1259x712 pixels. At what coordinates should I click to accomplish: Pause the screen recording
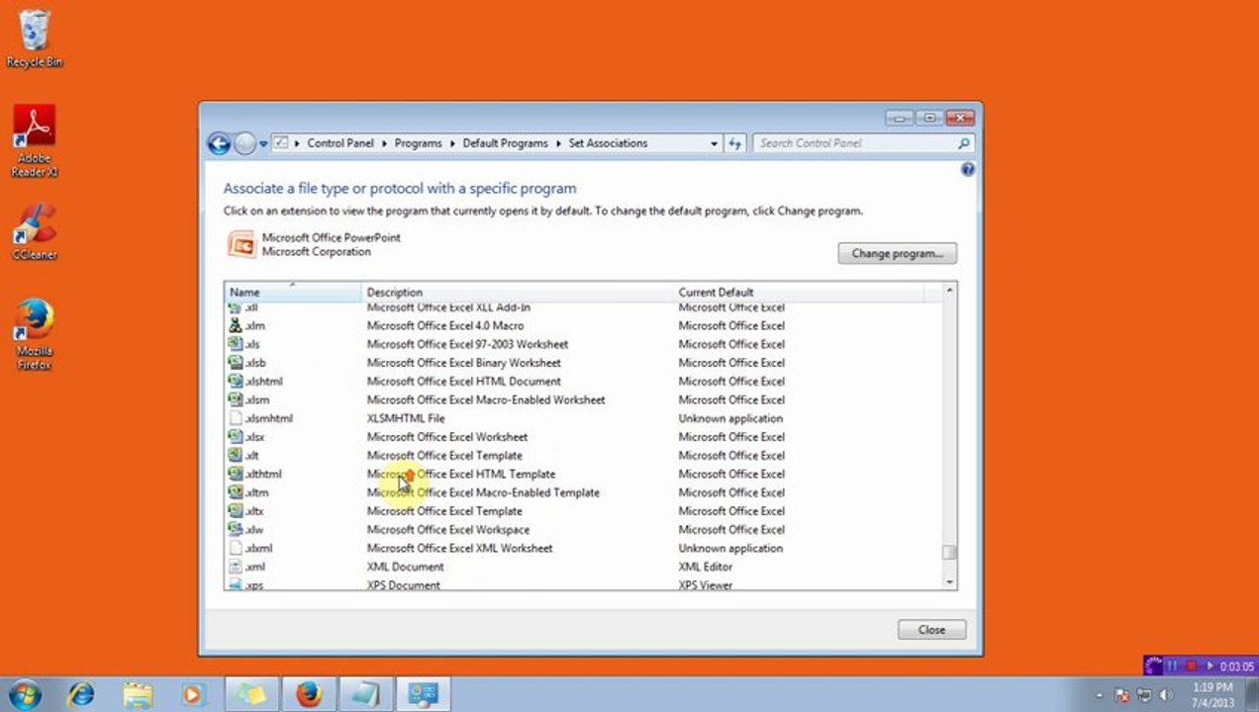coord(1173,666)
